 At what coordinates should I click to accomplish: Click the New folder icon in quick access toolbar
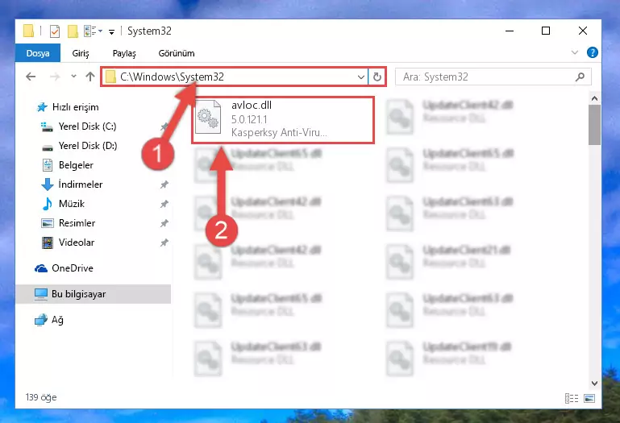pyautogui.click(x=73, y=31)
